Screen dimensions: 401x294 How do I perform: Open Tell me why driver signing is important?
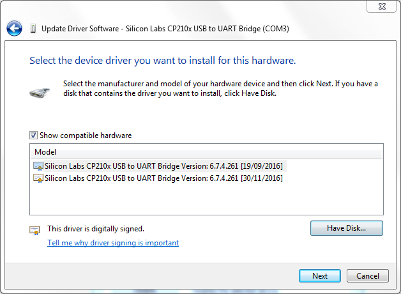click(x=113, y=243)
